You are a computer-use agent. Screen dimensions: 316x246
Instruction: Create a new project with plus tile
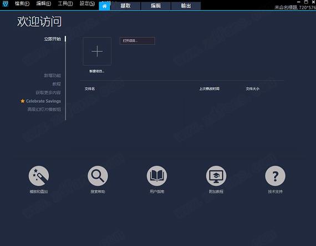(97, 51)
